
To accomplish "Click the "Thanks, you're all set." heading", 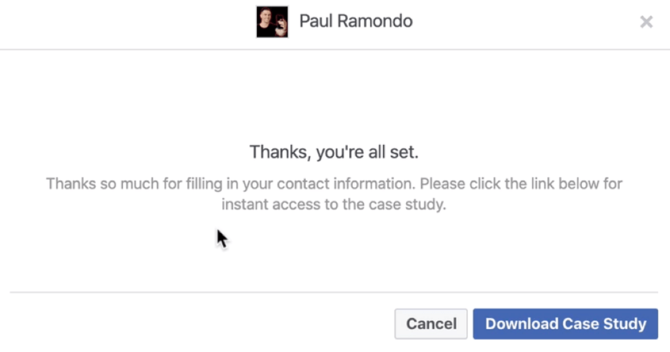I will (334, 152).
